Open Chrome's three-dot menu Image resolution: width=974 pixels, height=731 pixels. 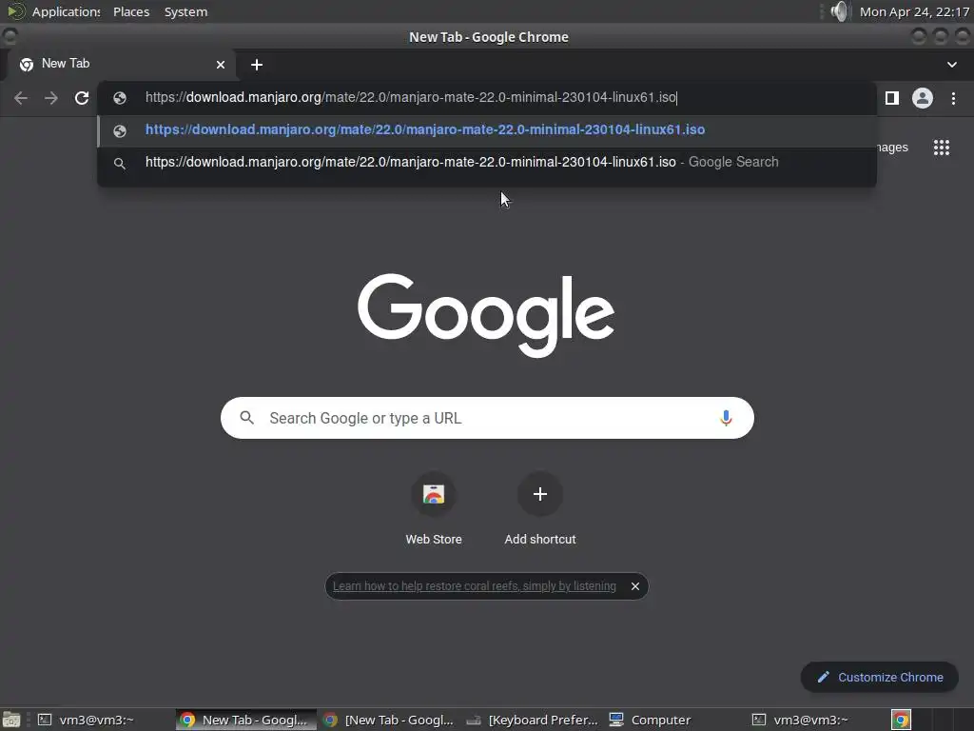click(953, 98)
